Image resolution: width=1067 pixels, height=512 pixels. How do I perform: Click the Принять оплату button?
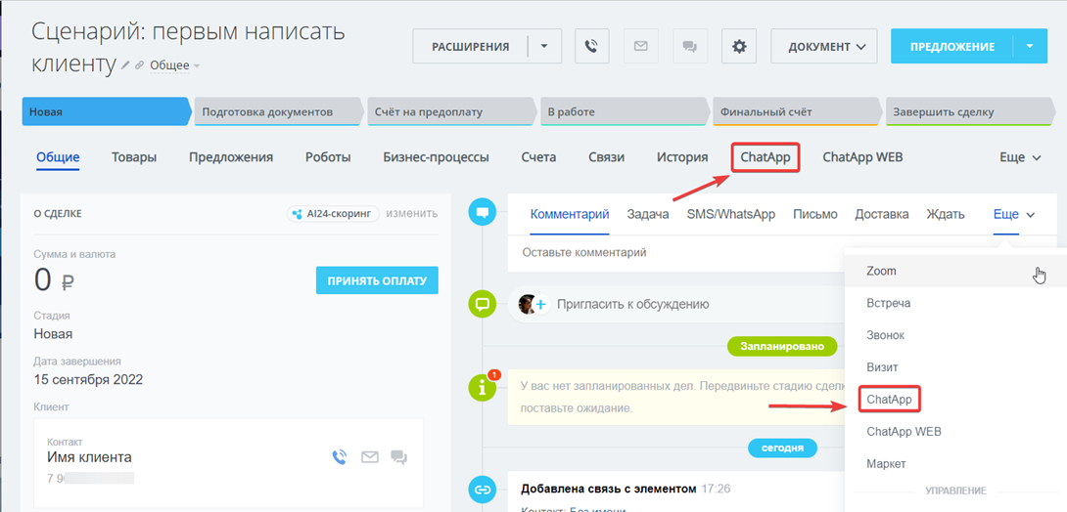click(x=377, y=280)
